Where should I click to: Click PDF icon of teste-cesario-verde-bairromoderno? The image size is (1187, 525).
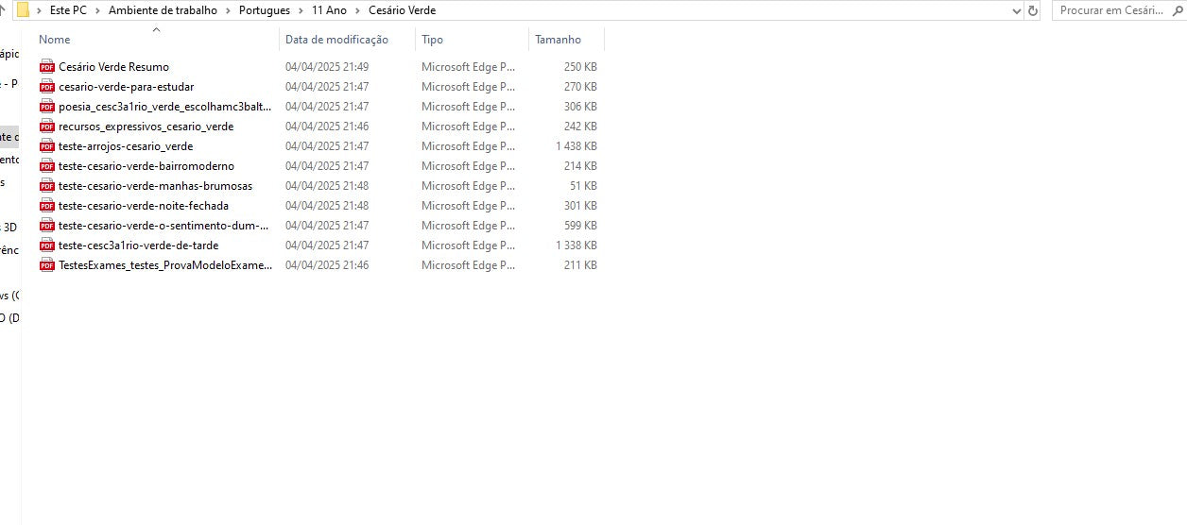pos(47,166)
